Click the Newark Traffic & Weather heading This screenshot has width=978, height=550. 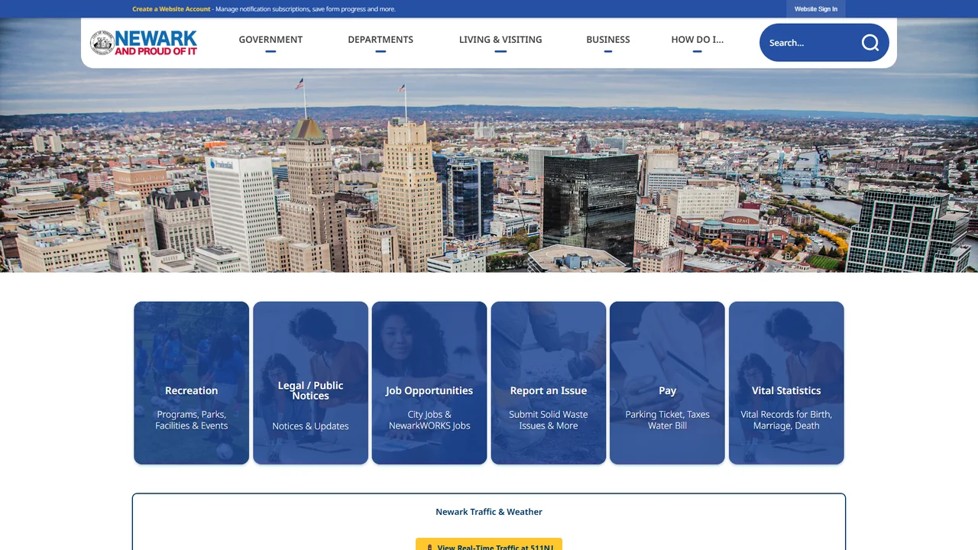pyautogui.click(x=489, y=512)
